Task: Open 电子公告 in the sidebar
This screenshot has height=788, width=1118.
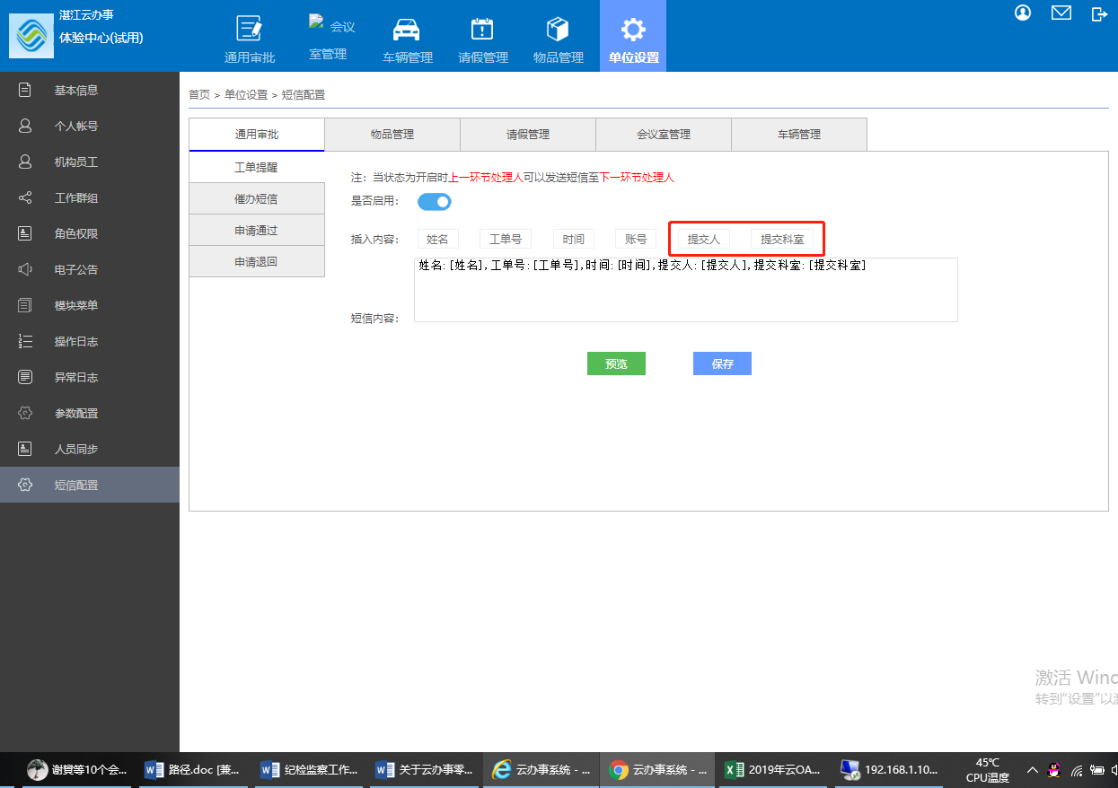Action: pos(90,269)
